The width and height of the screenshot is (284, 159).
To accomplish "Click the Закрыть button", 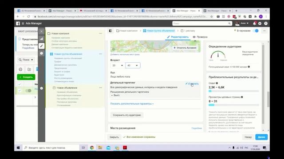I will 114,137.
